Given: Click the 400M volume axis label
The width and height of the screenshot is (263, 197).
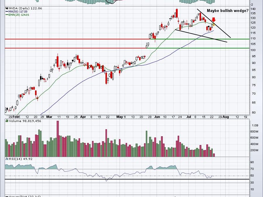Looking at the screenshot, I should 254,144.
